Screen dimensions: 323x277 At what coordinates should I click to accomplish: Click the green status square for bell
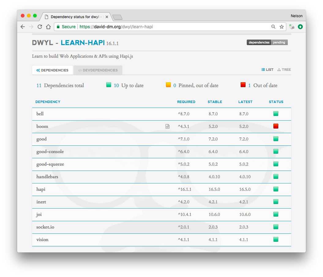(276, 113)
